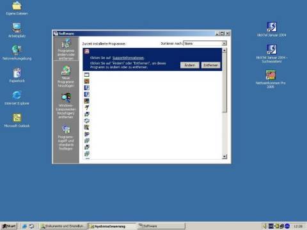This screenshot has height=230, width=307.
Task: Click the 'Entfernen' button
Action: [x=210, y=65]
